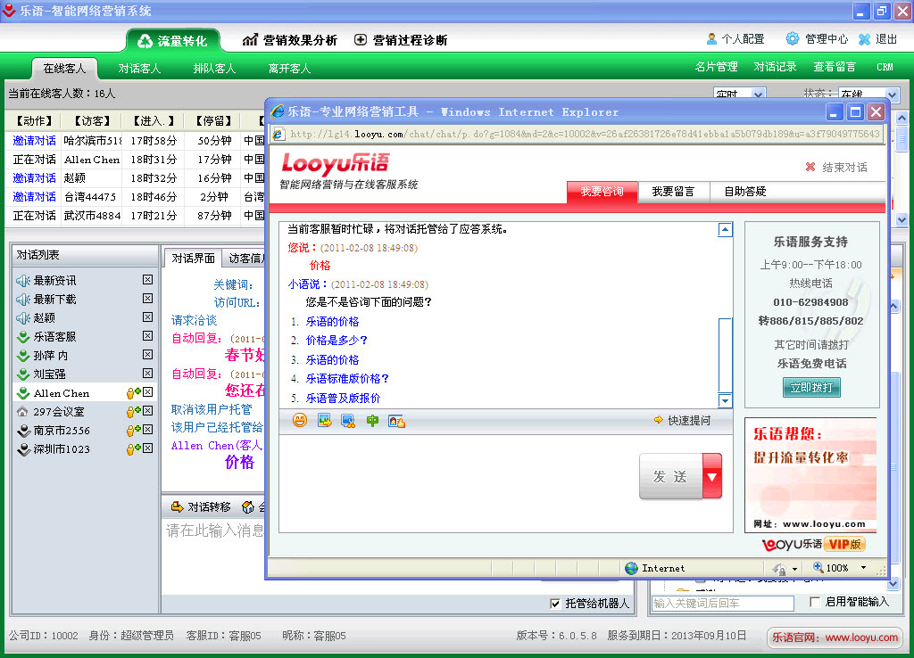Enable the 启用智能输入 checkbox
The width and height of the screenshot is (914, 658).
(x=816, y=602)
